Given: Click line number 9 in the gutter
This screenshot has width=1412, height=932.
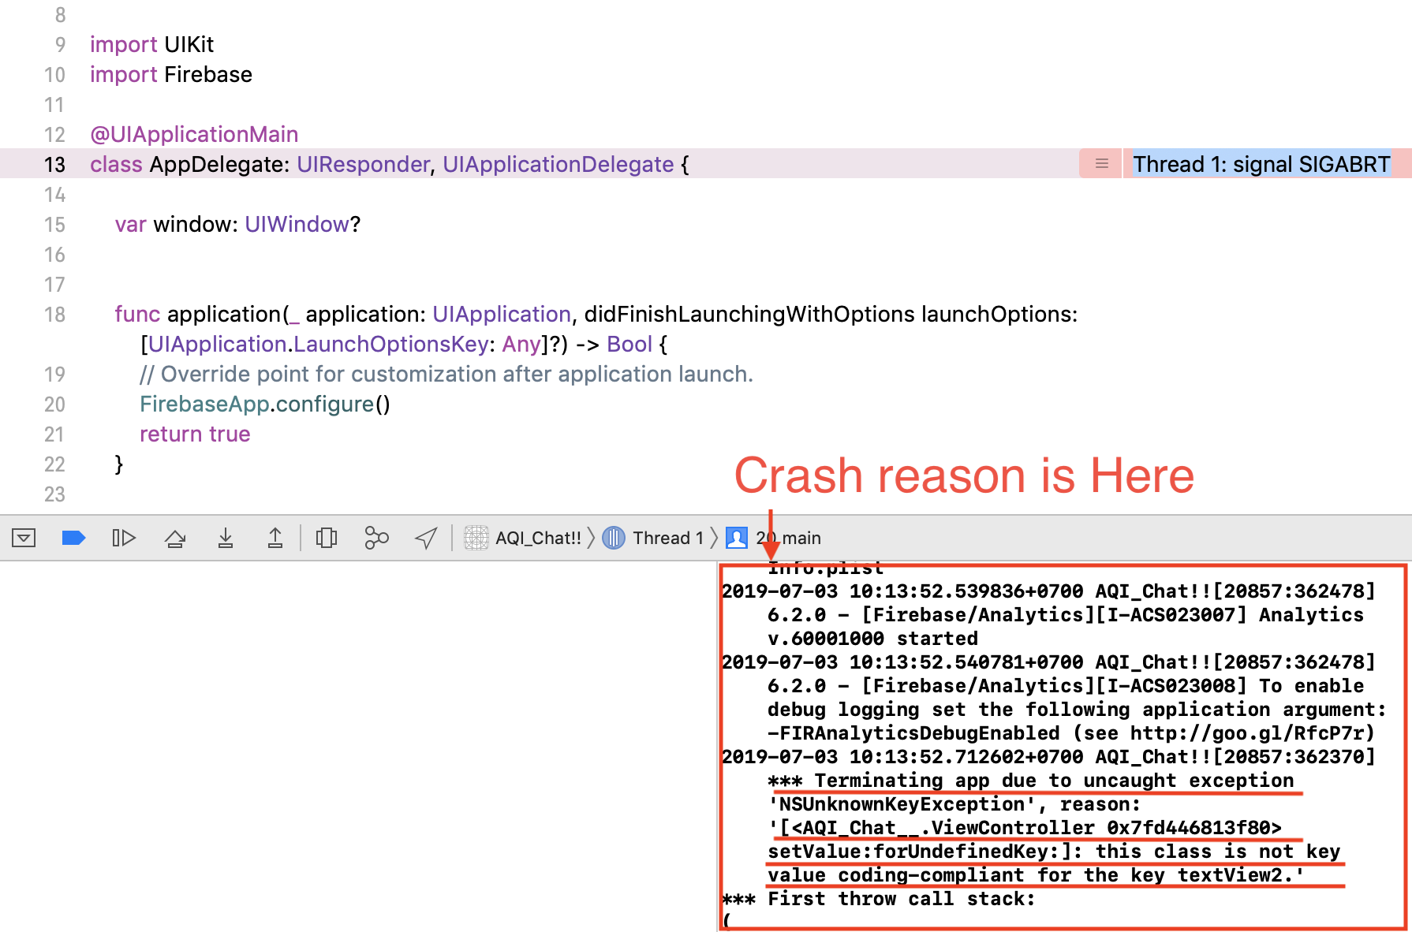Looking at the screenshot, I should [x=60, y=45].
